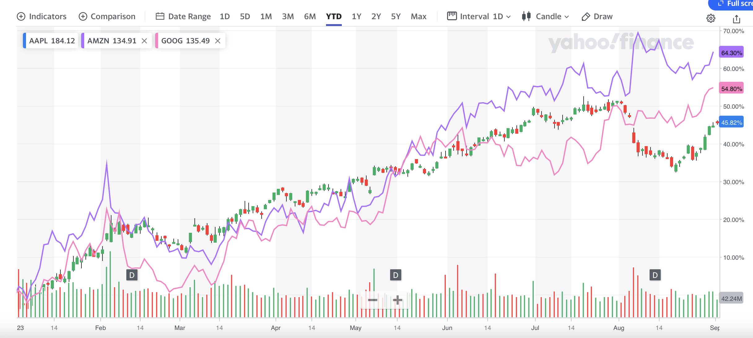The width and height of the screenshot is (753, 338).
Task: Zoom out with the minus button
Action: (373, 300)
